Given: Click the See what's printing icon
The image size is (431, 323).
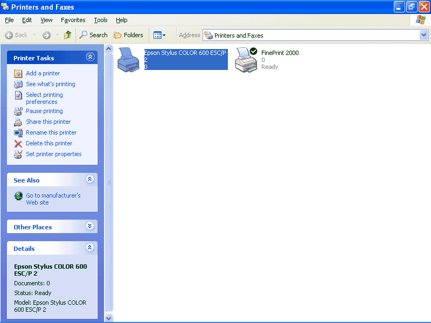Looking at the screenshot, I should [x=18, y=84].
